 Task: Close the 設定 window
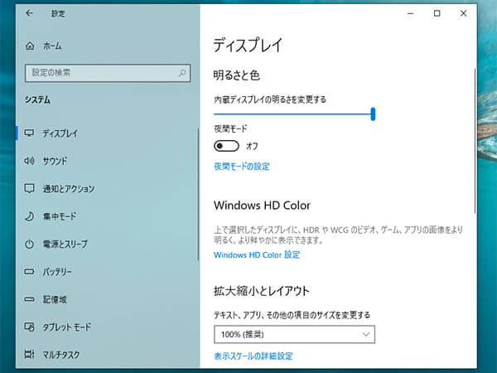[x=463, y=13]
